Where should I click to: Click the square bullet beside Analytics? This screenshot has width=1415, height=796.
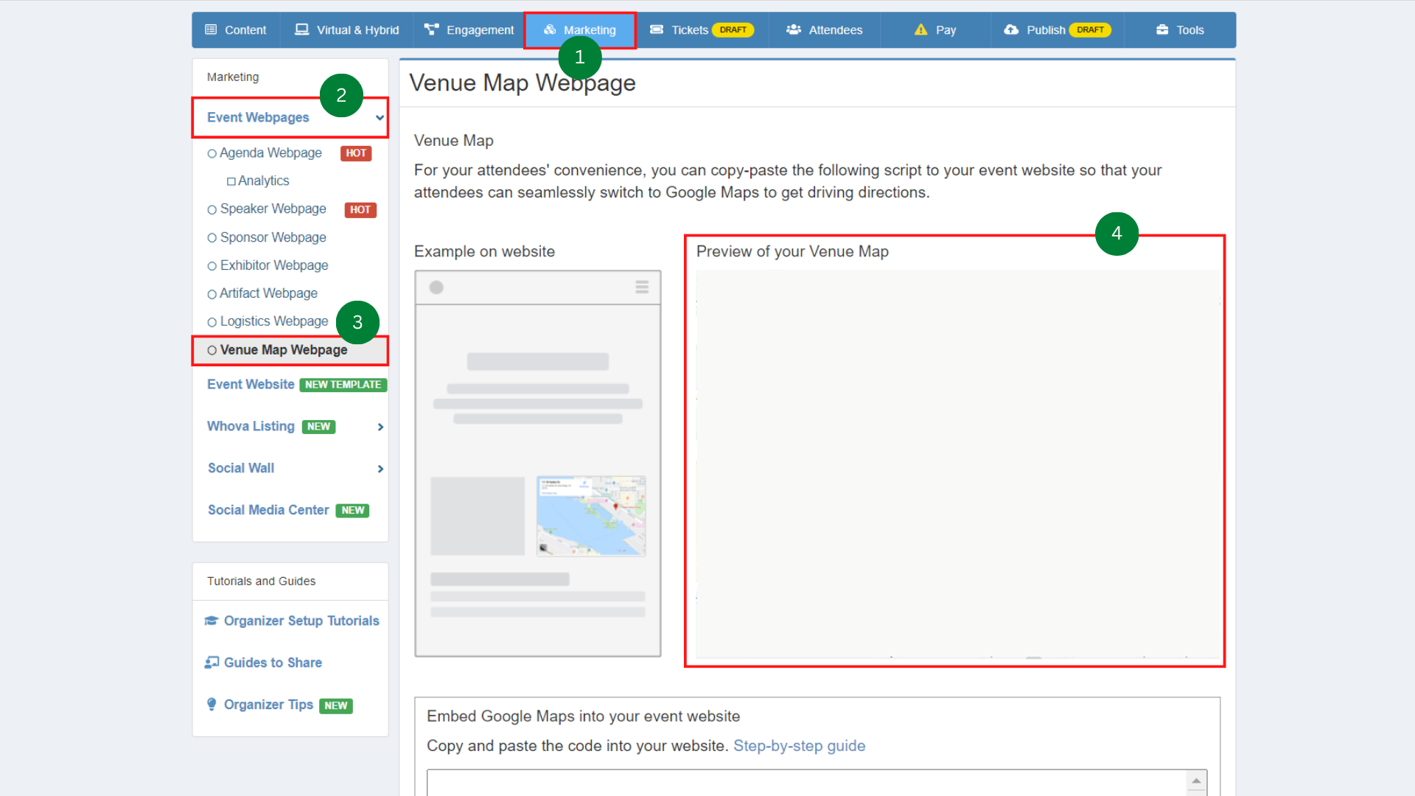[x=231, y=182]
